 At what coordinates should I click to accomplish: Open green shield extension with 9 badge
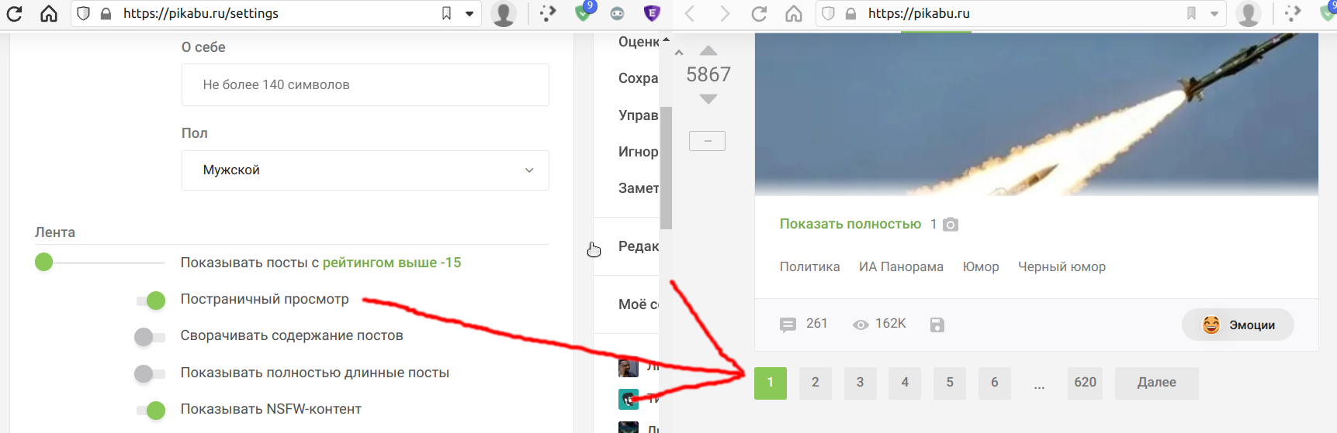click(x=584, y=12)
